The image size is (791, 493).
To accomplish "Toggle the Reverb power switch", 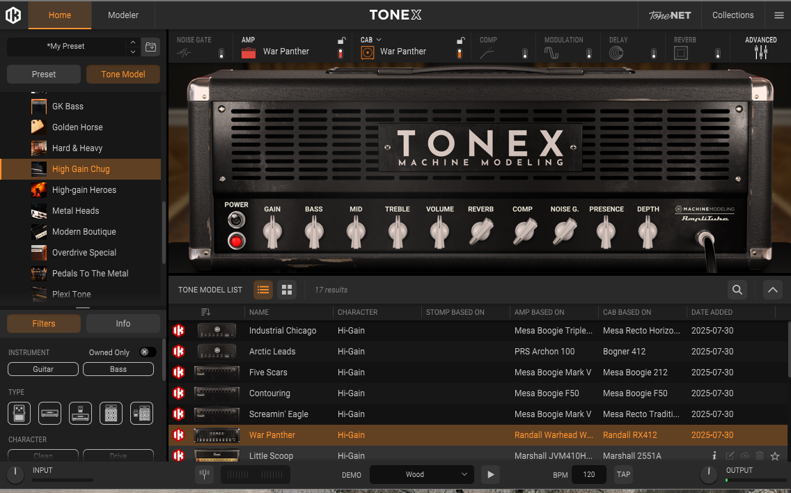I will tap(718, 53).
